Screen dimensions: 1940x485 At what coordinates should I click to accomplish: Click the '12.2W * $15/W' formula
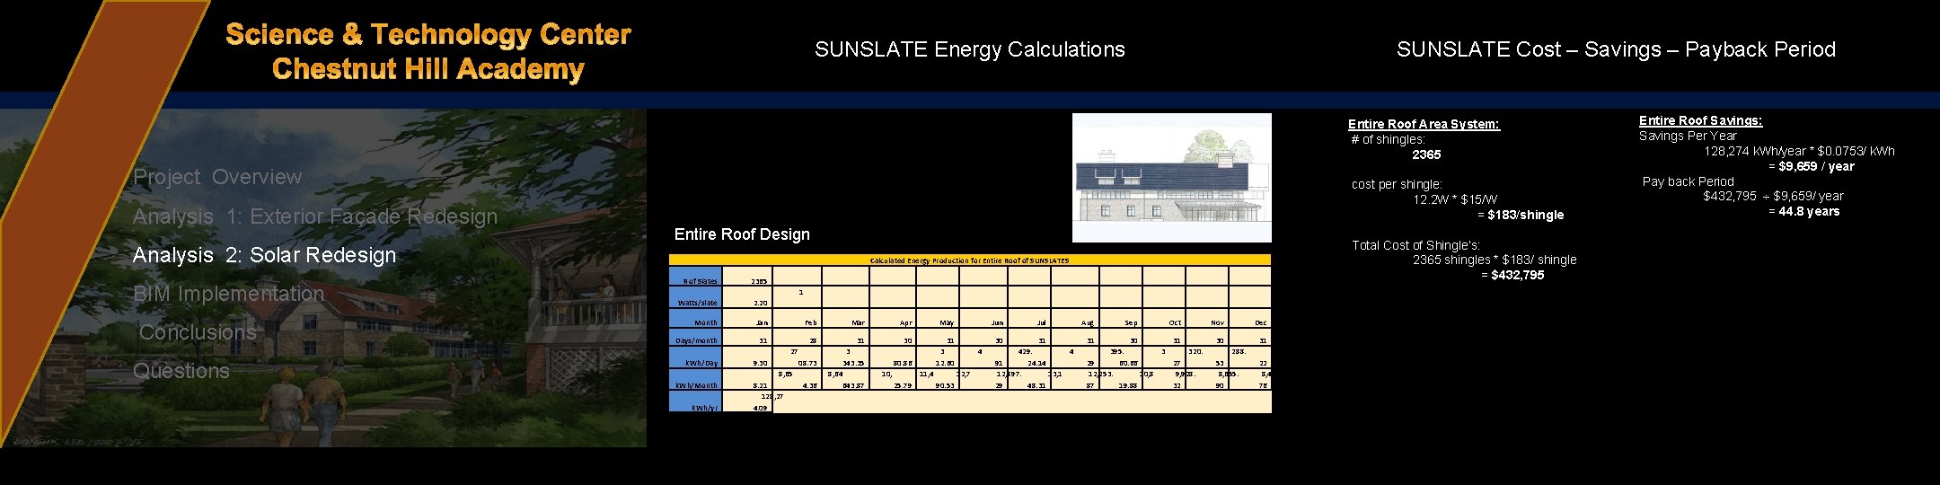pyautogui.click(x=1455, y=199)
